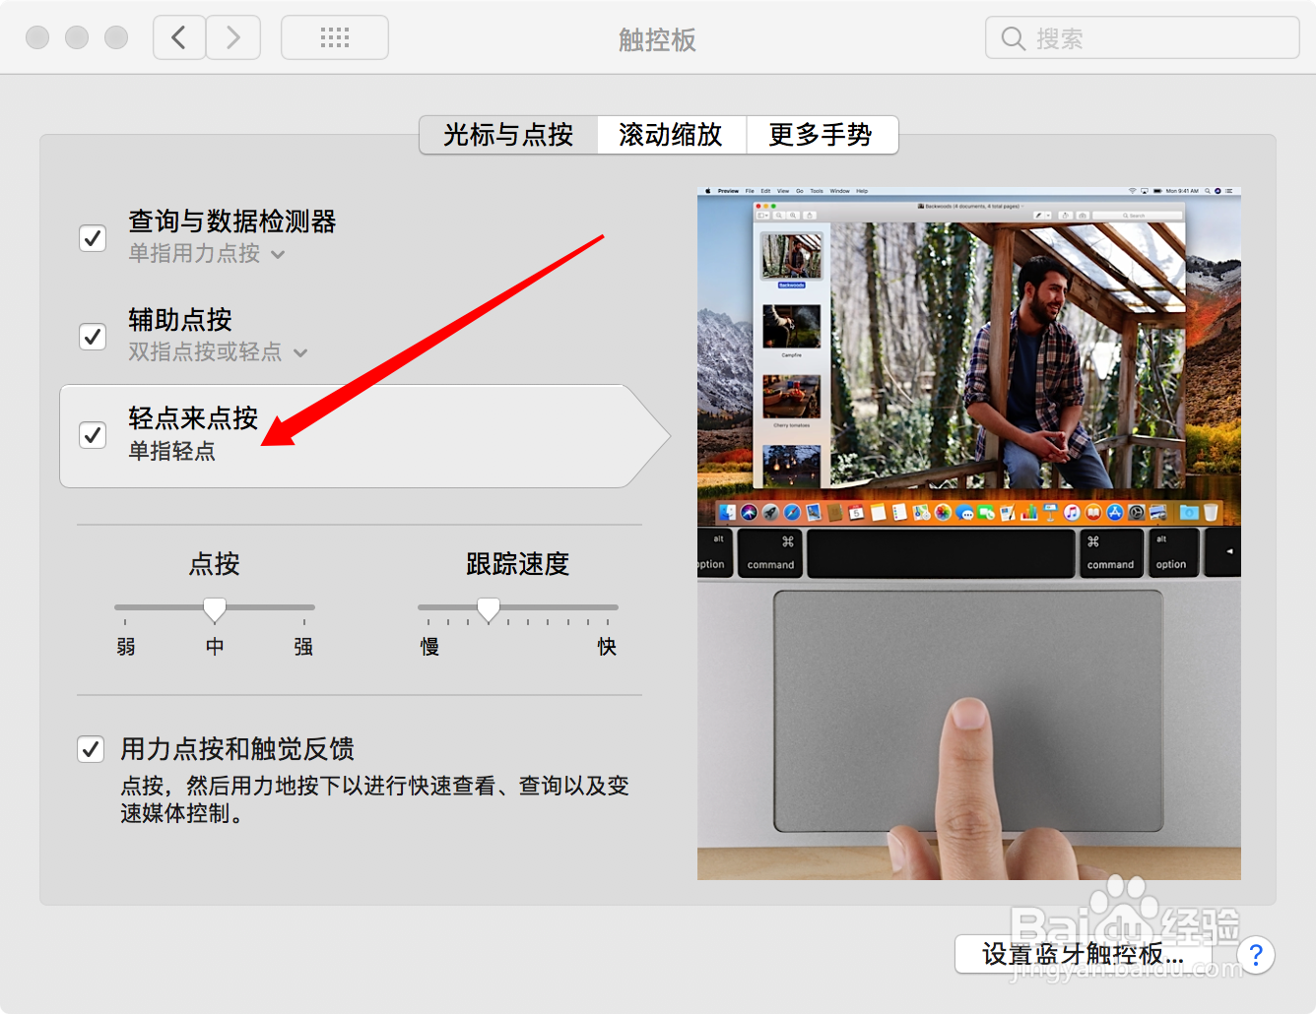Click the Trash icon in the pictured Dock
The height and width of the screenshot is (1014, 1316).
tap(1211, 513)
